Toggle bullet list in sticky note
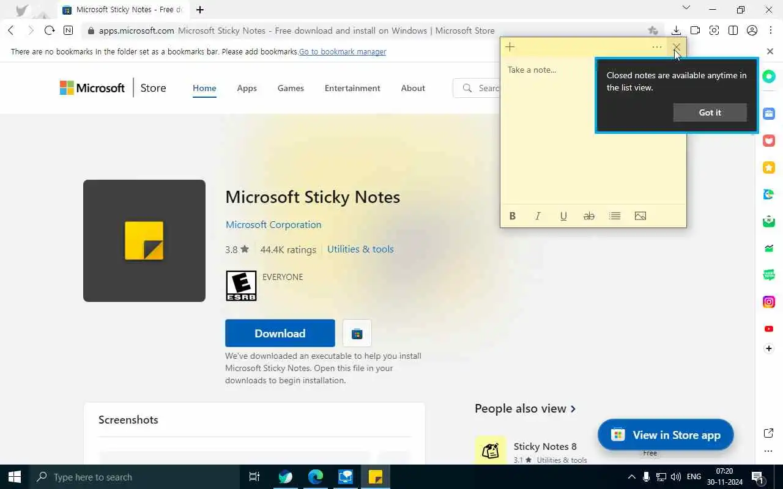 click(615, 216)
